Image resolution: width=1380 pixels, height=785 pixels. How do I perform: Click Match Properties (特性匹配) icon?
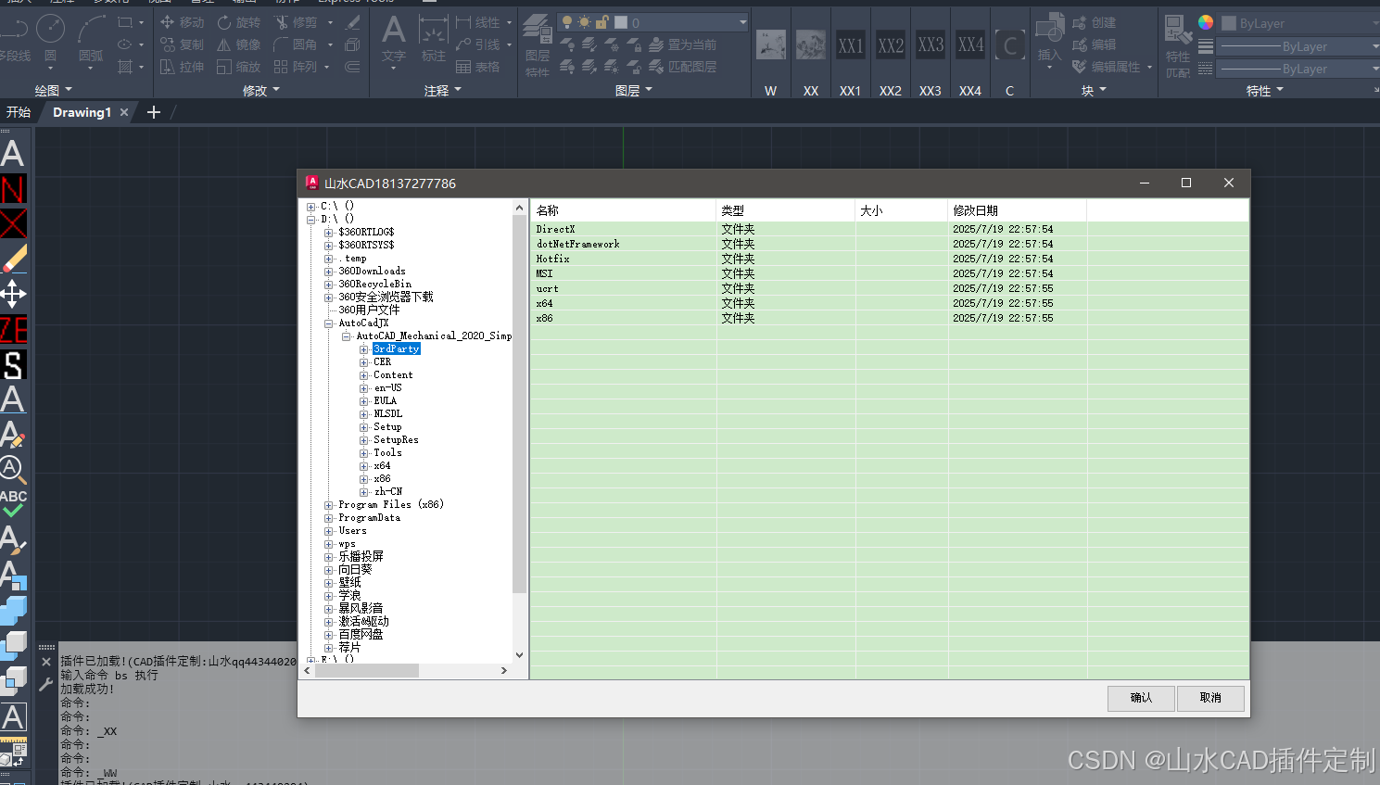[1178, 44]
